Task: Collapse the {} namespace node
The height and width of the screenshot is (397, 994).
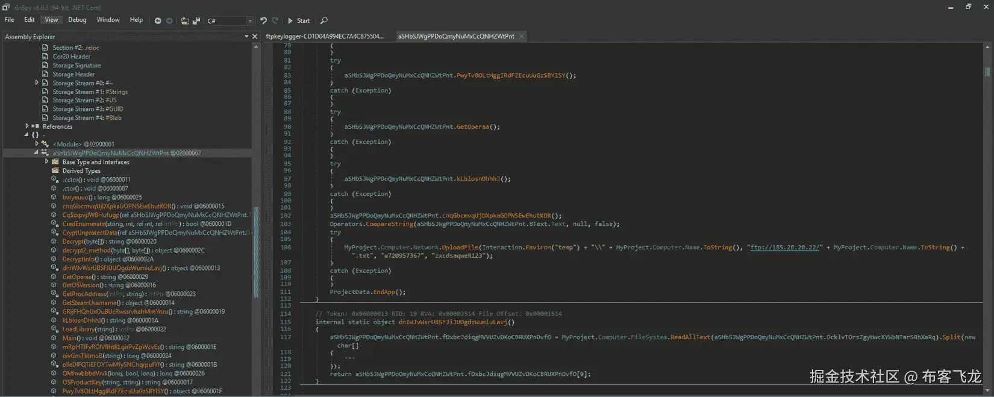Action: [x=27, y=135]
